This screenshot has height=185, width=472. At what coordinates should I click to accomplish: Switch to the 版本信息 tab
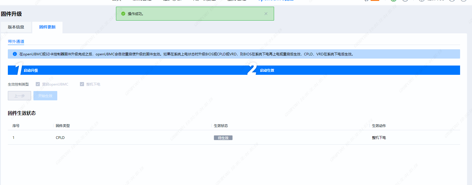pos(16,27)
